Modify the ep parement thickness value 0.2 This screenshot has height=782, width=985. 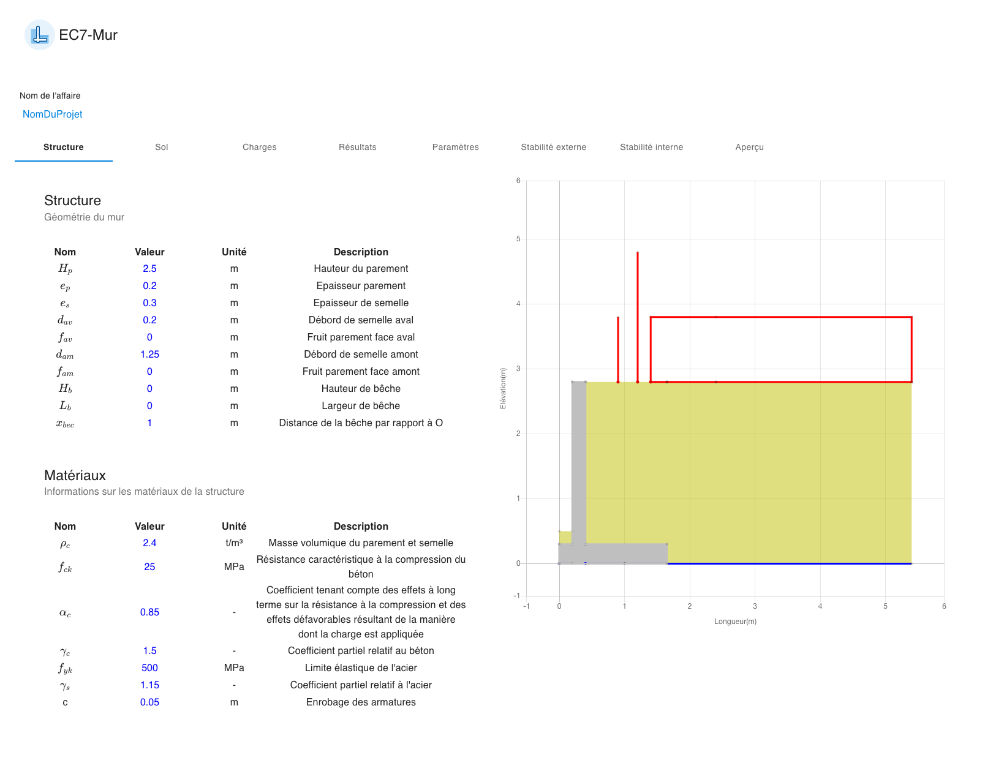click(x=149, y=285)
